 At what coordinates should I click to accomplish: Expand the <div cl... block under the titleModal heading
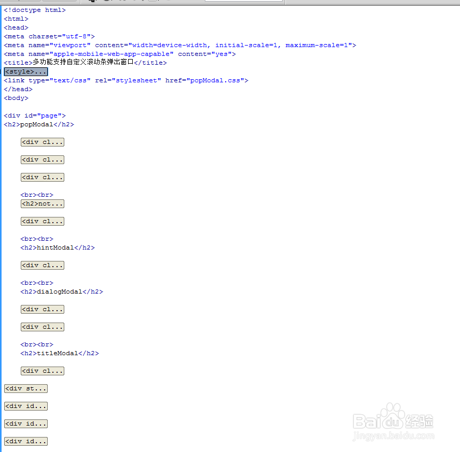[43, 371]
